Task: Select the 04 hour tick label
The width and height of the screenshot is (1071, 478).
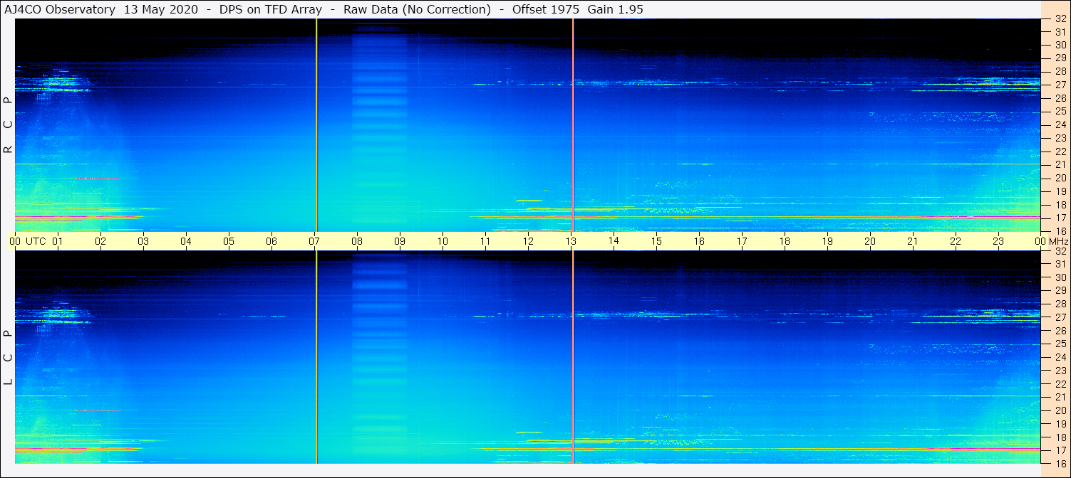Action: (186, 241)
